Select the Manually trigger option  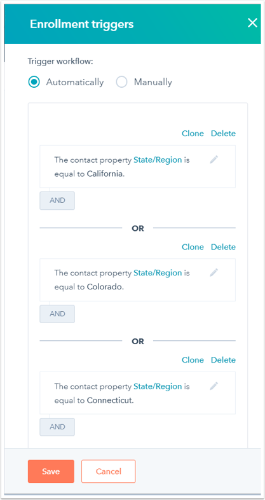click(x=121, y=82)
